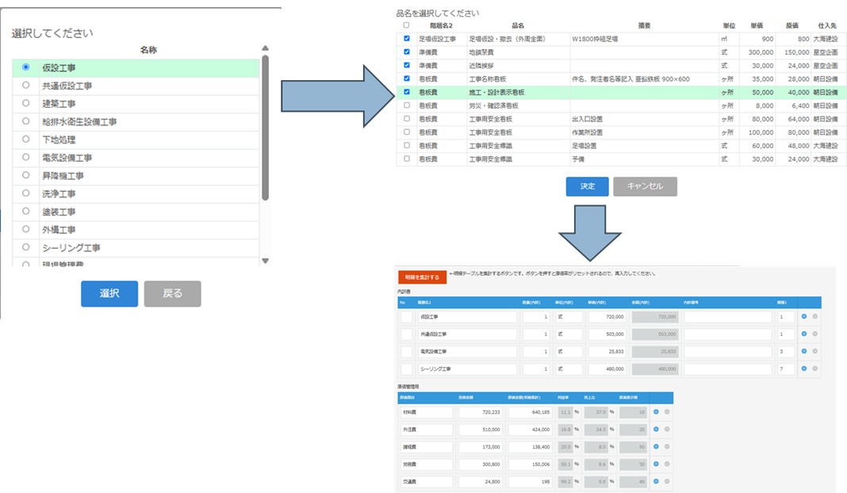Click the grey remove-row icon on the 仮設工事 breakdown row

click(814, 316)
